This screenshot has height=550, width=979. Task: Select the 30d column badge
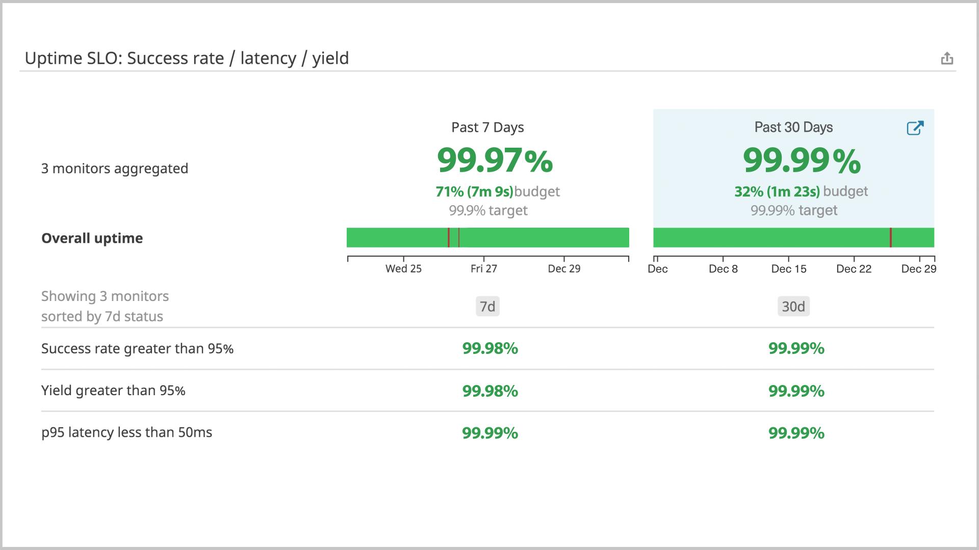tap(793, 307)
